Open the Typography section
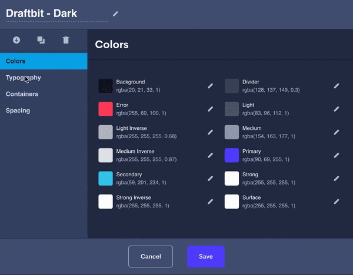Screen dimensions: 353x275 (24, 78)
